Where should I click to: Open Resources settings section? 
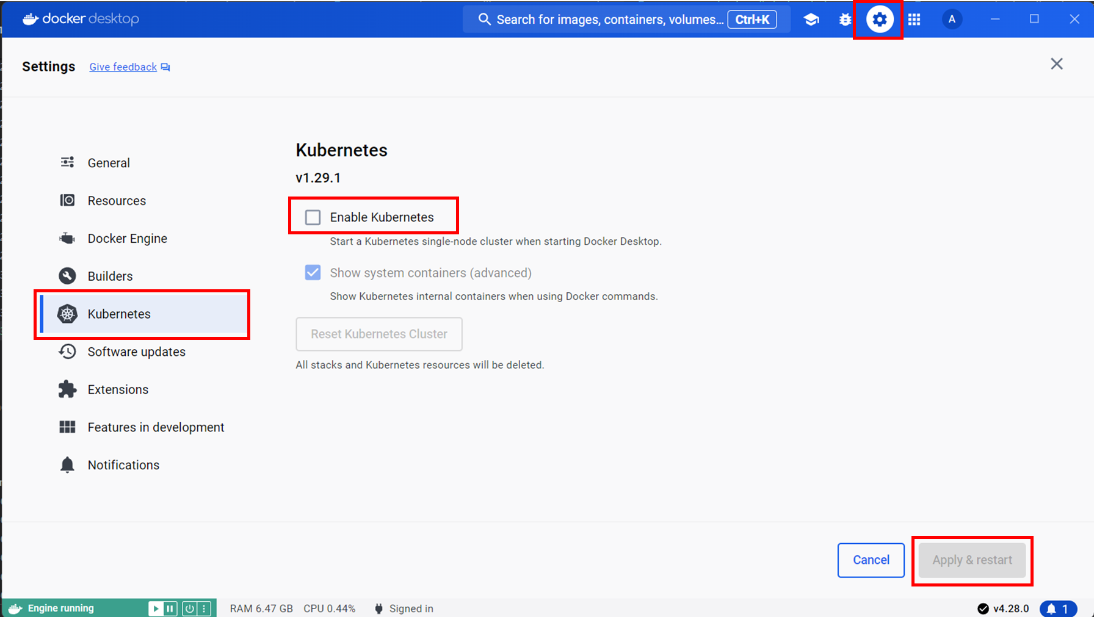pyautogui.click(x=144, y=200)
